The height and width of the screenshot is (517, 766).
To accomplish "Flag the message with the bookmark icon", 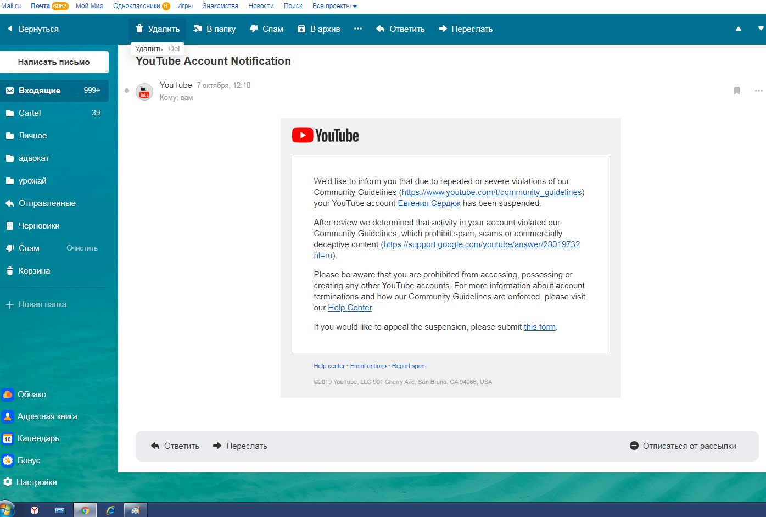I will [x=737, y=91].
